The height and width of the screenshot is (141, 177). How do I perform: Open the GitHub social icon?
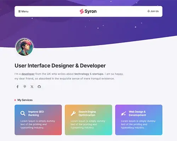[39, 87]
